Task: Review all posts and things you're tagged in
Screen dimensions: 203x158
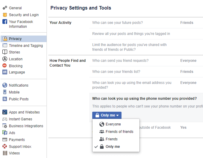Action: [x=131, y=34]
